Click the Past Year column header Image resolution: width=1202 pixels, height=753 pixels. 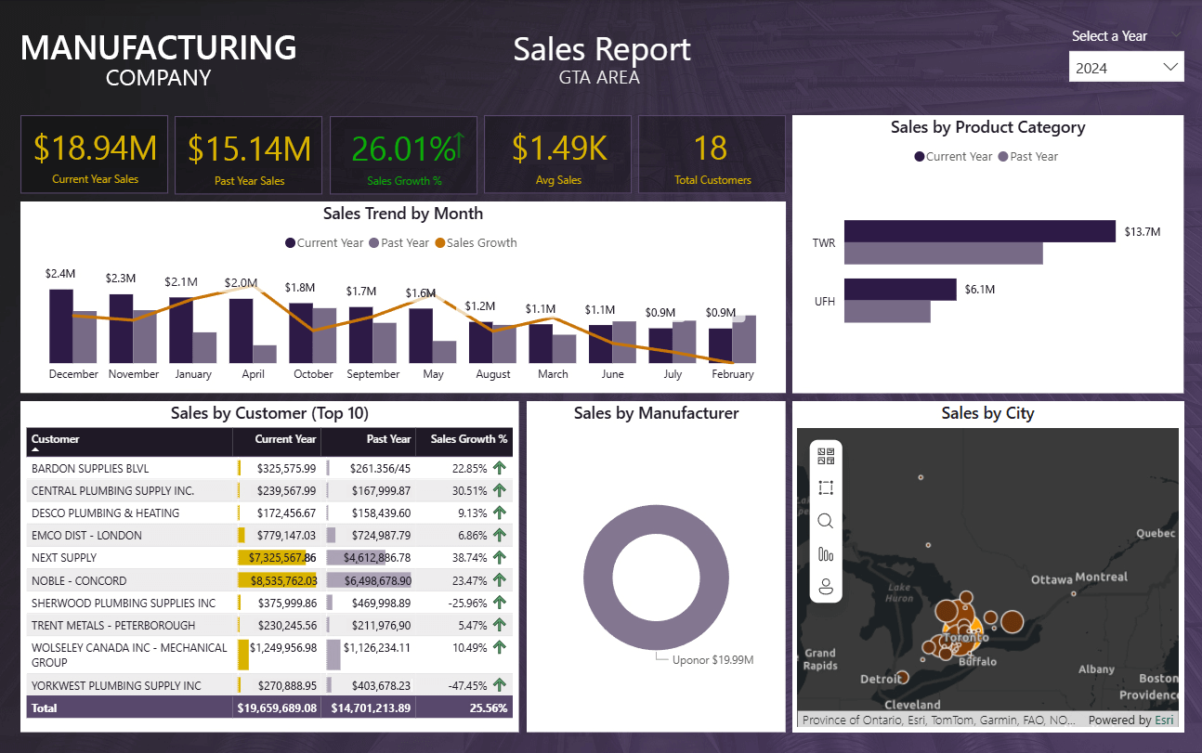388,439
